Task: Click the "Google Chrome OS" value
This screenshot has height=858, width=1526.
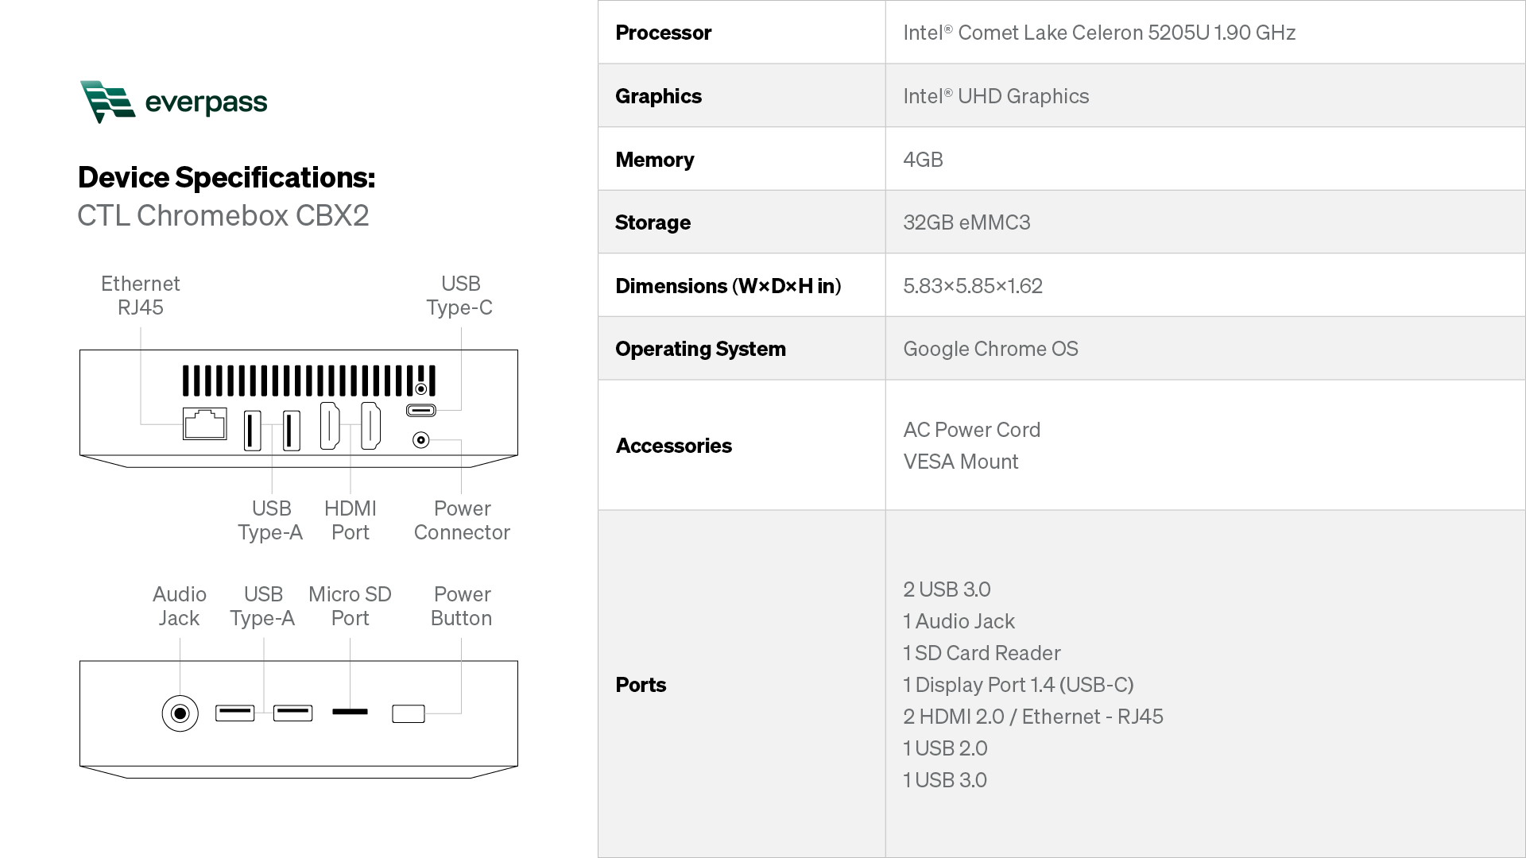Action: tap(990, 349)
